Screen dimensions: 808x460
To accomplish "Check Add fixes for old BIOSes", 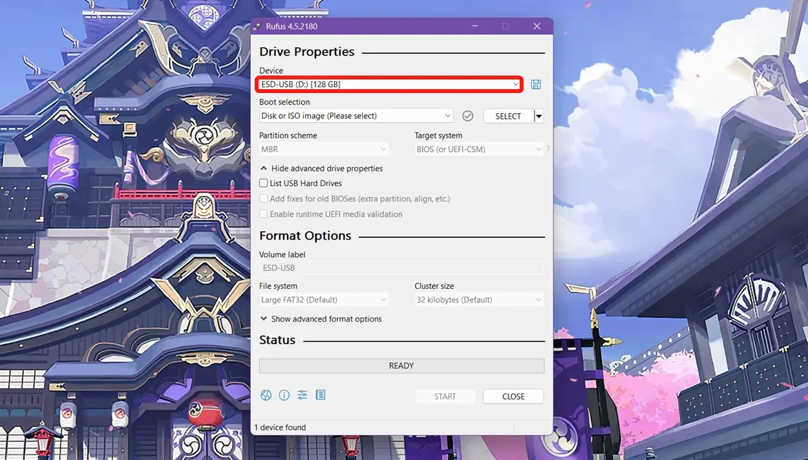I will click(x=264, y=198).
